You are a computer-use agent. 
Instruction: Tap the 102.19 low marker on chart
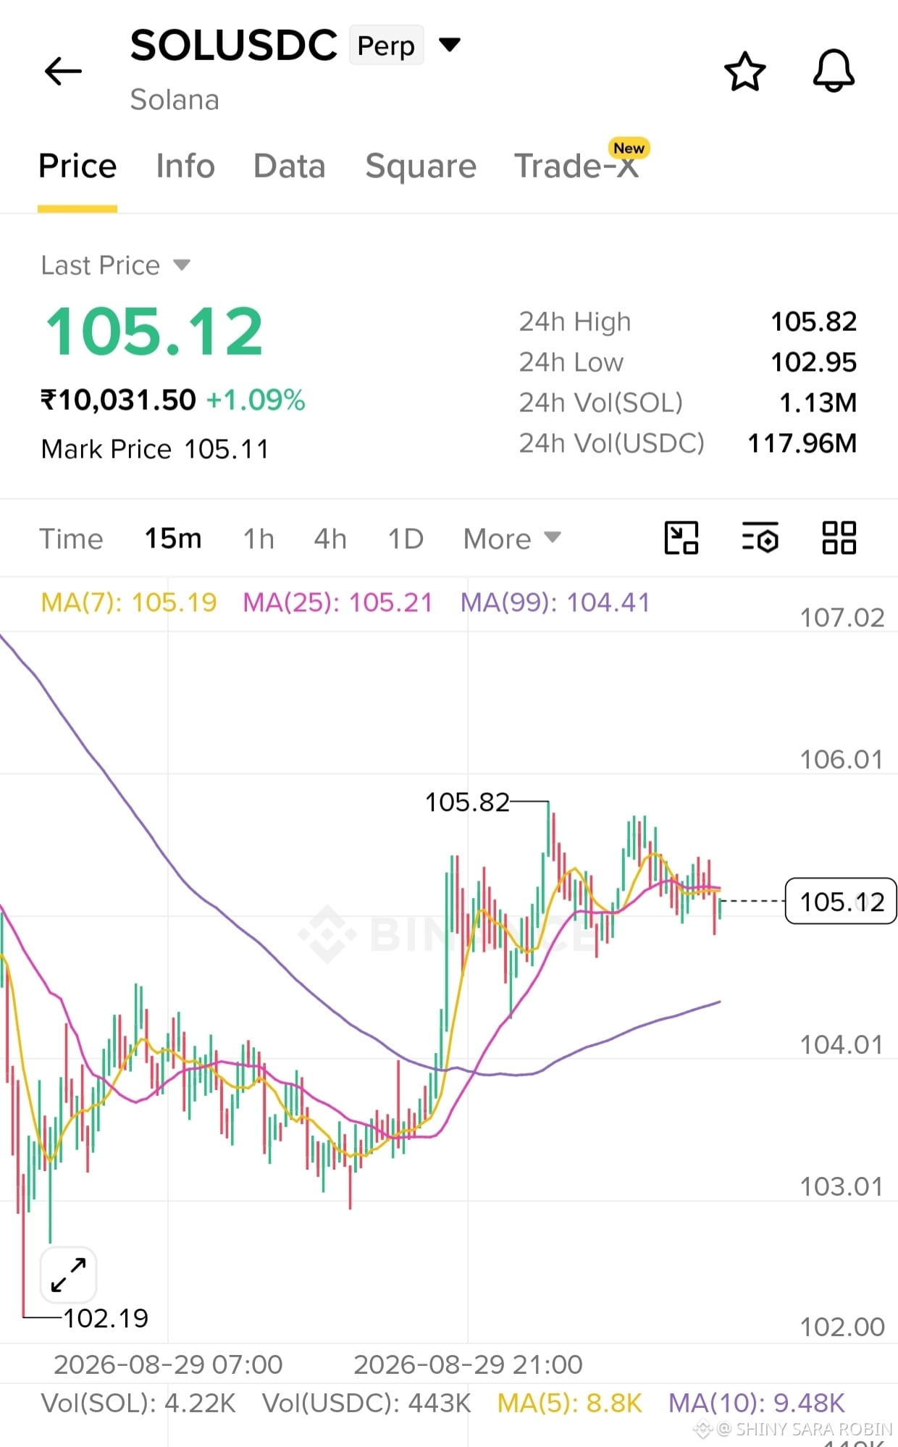coord(106,1318)
